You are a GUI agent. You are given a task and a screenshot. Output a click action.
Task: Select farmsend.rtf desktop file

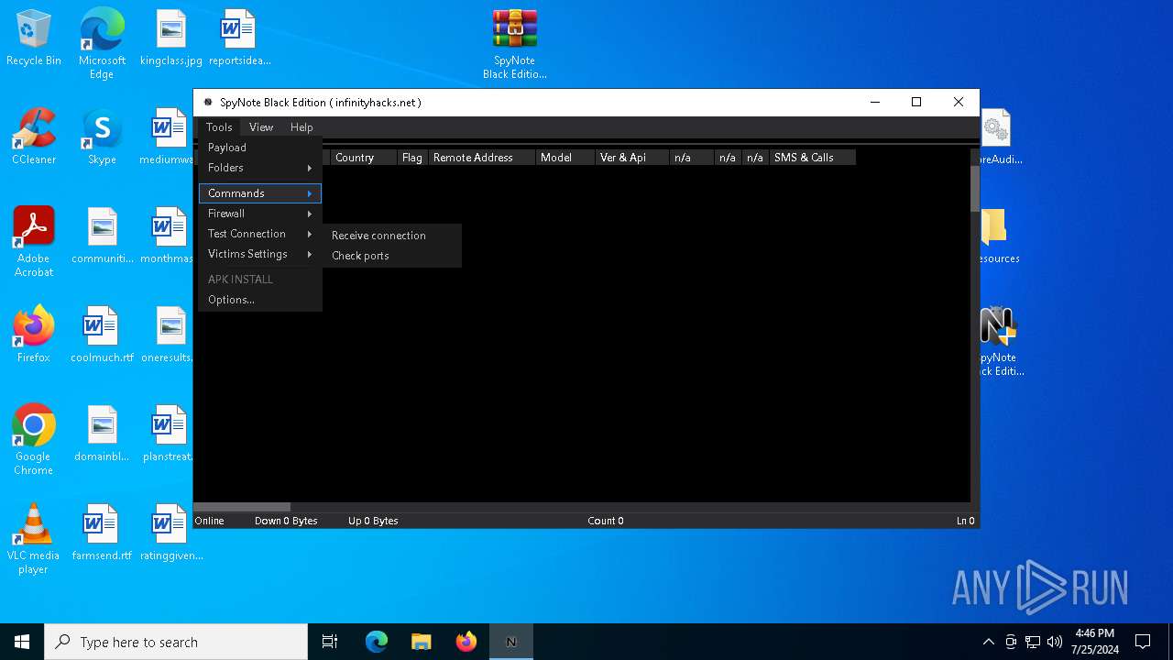[x=102, y=533]
